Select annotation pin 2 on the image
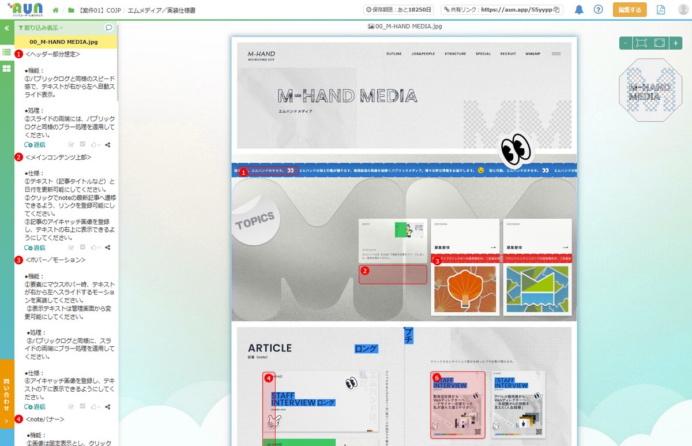Image resolution: width=692 pixels, height=446 pixels. [364, 270]
